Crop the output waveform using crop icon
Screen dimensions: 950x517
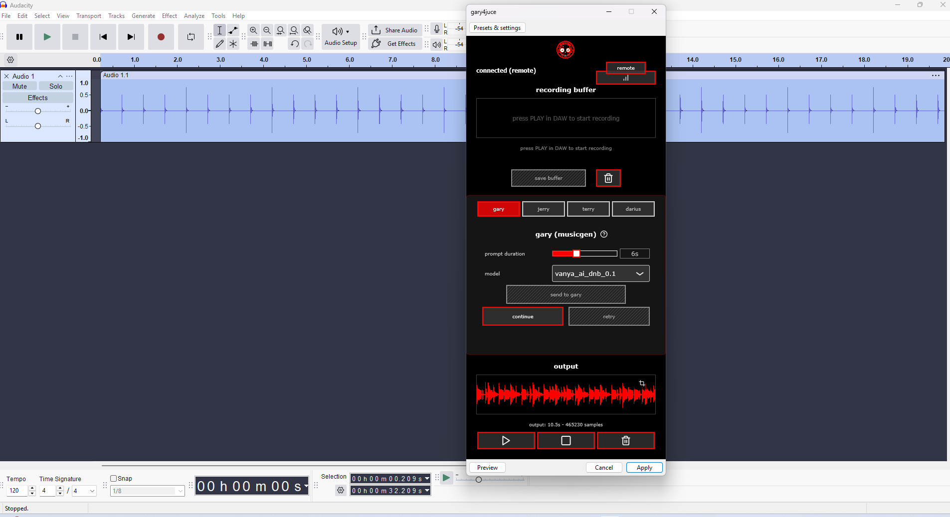(642, 383)
